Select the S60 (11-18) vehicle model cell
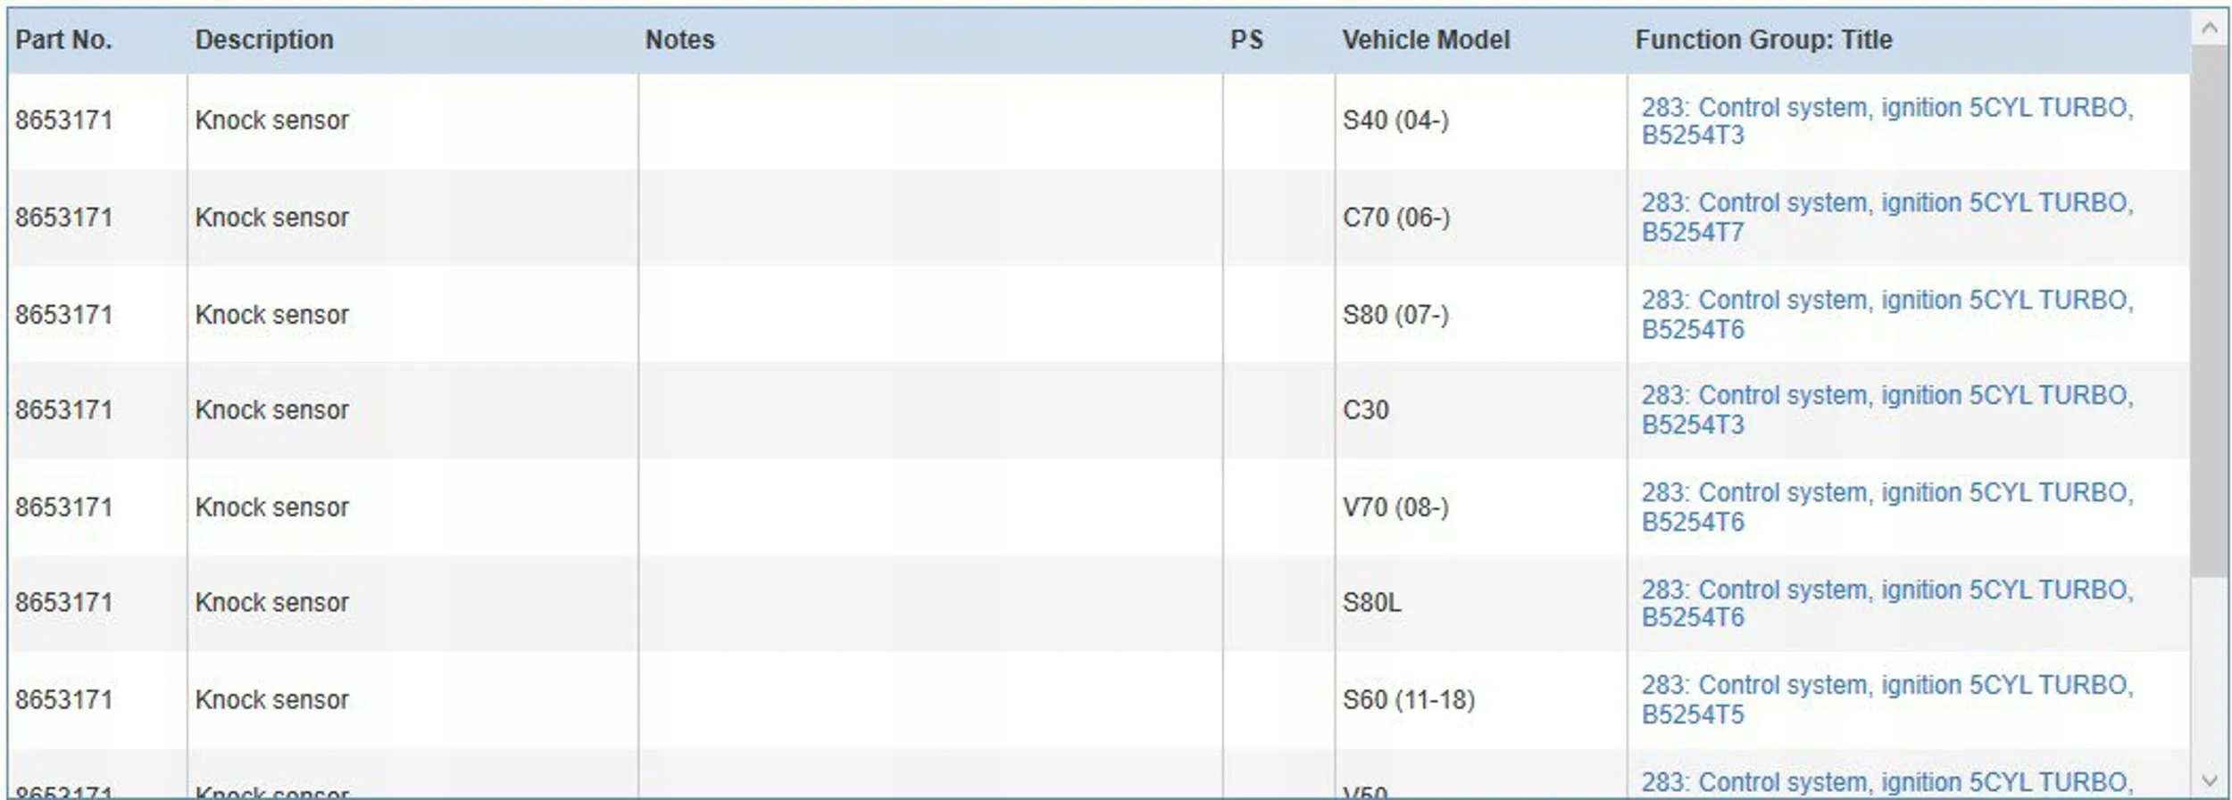This screenshot has height=800, width=2232. pos(1409,700)
